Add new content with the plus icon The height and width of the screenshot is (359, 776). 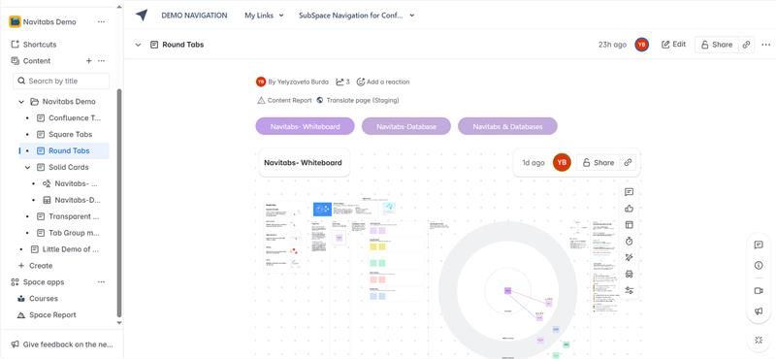[88, 61]
